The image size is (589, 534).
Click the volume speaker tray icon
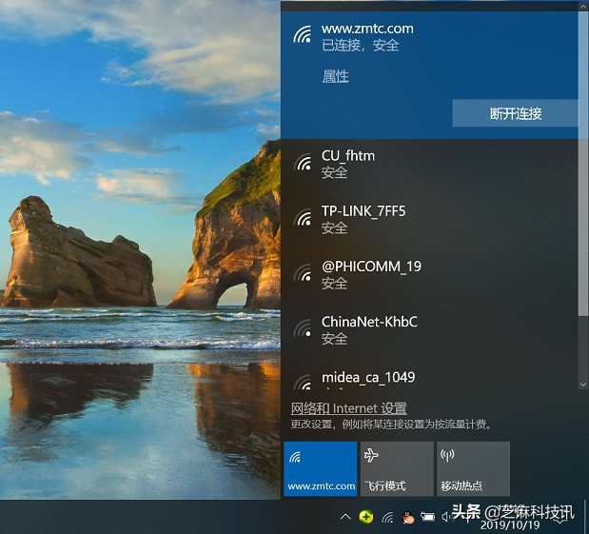[x=446, y=518]
